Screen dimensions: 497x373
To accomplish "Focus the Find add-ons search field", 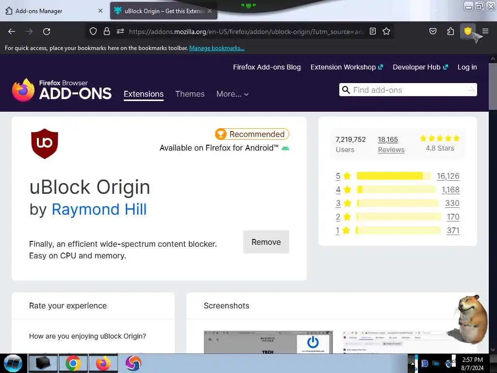I will coord(408,90).
